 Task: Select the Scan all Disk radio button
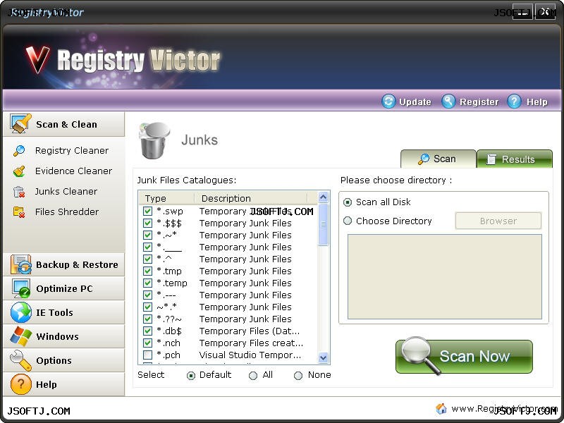(348, 202)
